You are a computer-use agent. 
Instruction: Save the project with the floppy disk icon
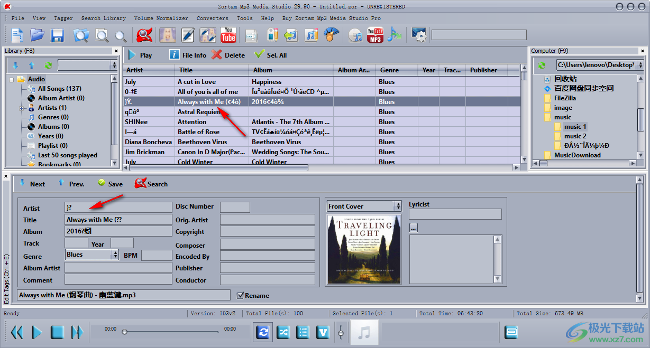(x=57, y=35)
